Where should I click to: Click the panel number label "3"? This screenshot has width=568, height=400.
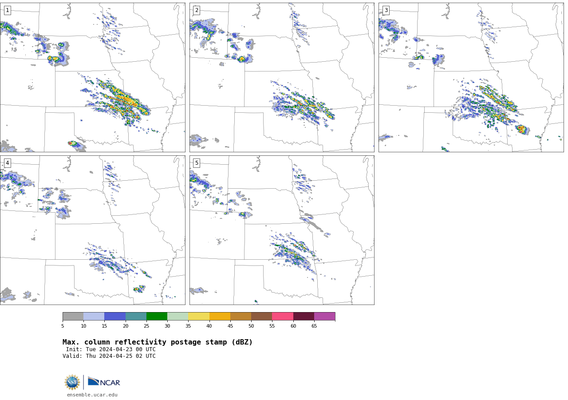point(386,10)
